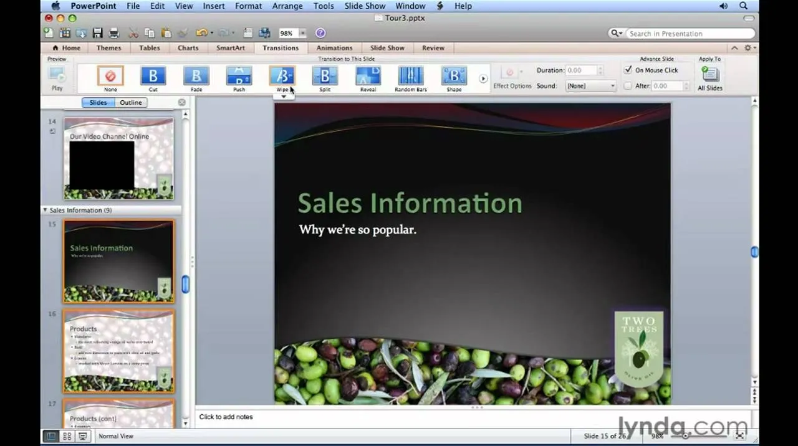This screenshot has height=446, width=798.
Task: Open the Format menu
Action: pyautogui.click(x=248, y=6)
